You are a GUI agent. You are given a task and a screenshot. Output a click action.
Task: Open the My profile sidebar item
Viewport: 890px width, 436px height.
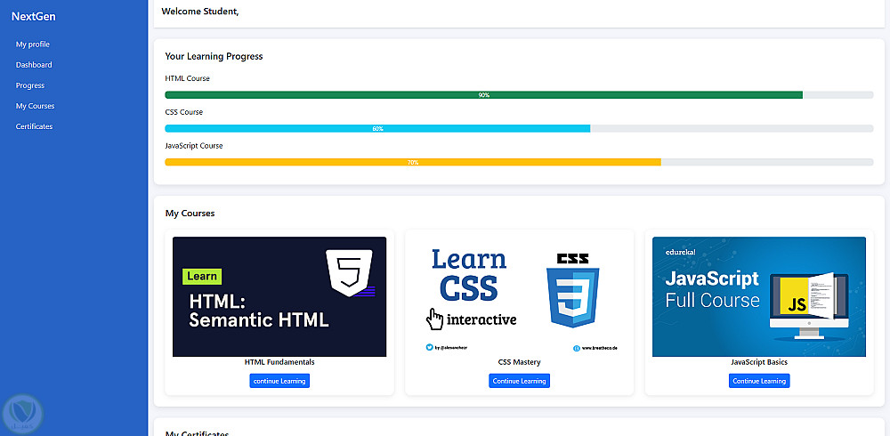click(33, 44)
